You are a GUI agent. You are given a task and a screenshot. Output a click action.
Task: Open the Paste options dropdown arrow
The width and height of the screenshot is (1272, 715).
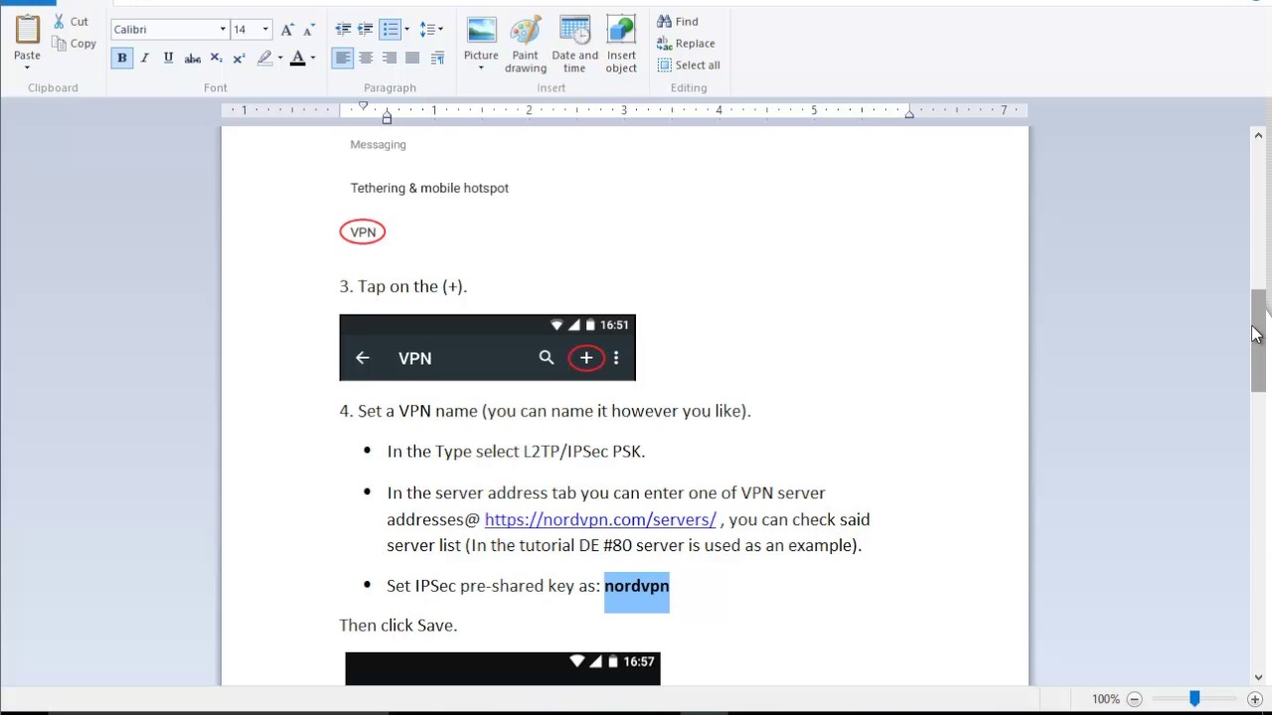point(27,68)
